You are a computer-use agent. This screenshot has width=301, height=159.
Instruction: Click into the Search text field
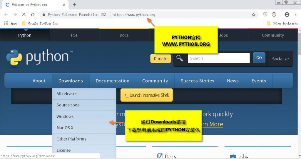pos(218,58)
